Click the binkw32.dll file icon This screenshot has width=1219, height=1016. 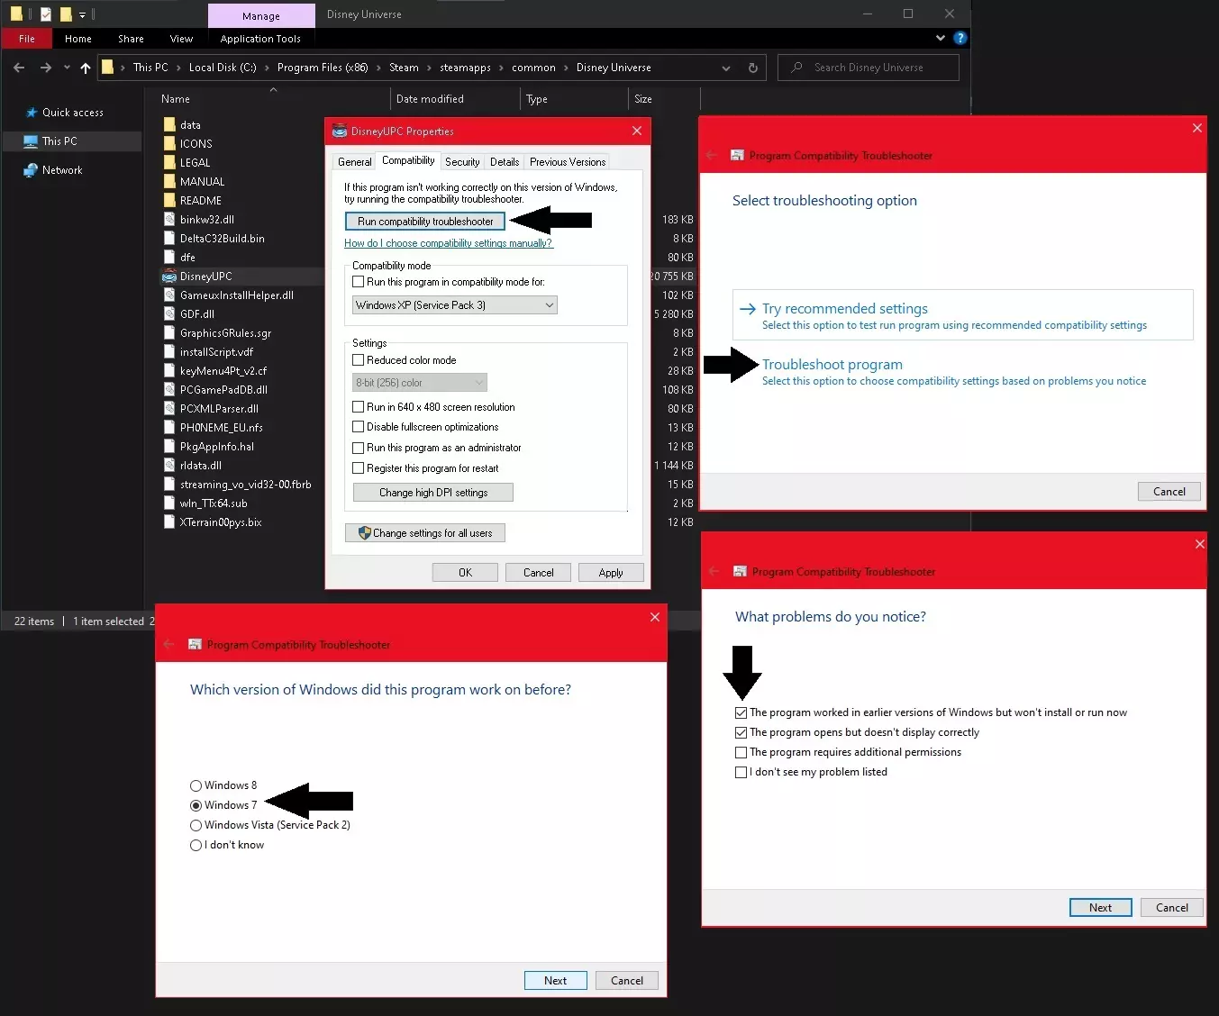point(169,220)
